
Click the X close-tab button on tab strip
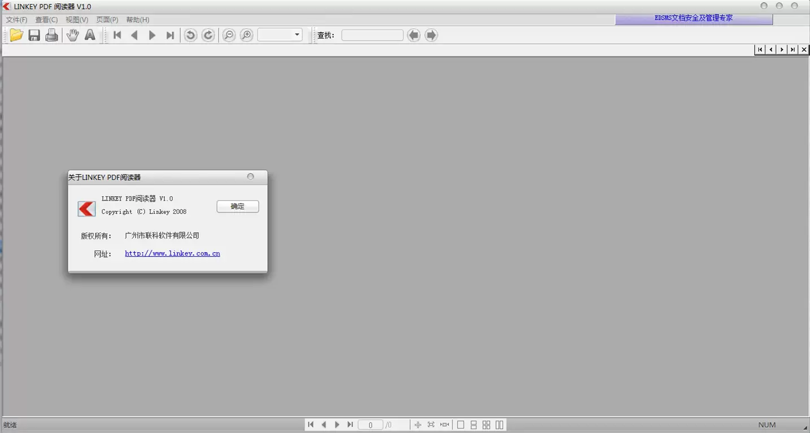804,50
